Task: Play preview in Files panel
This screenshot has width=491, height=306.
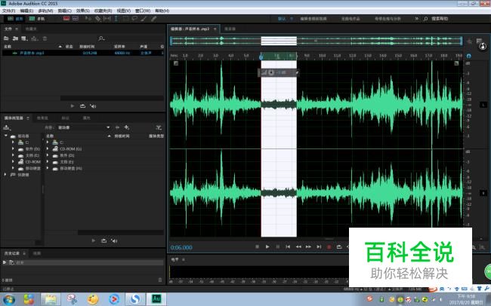Action: click(73, 106)
